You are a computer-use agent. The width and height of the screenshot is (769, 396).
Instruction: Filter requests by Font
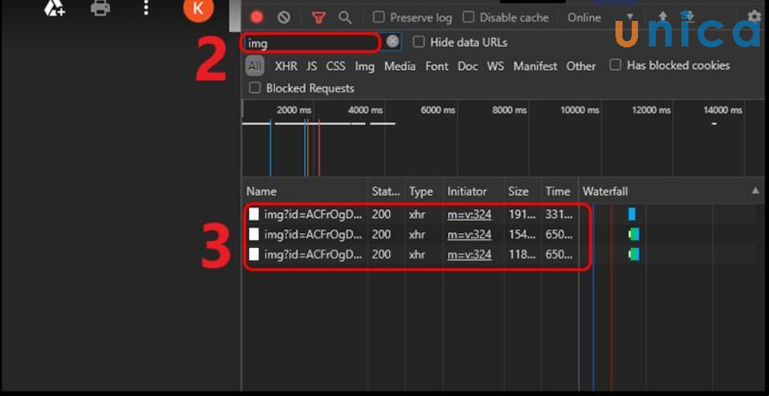click(436, 66)
